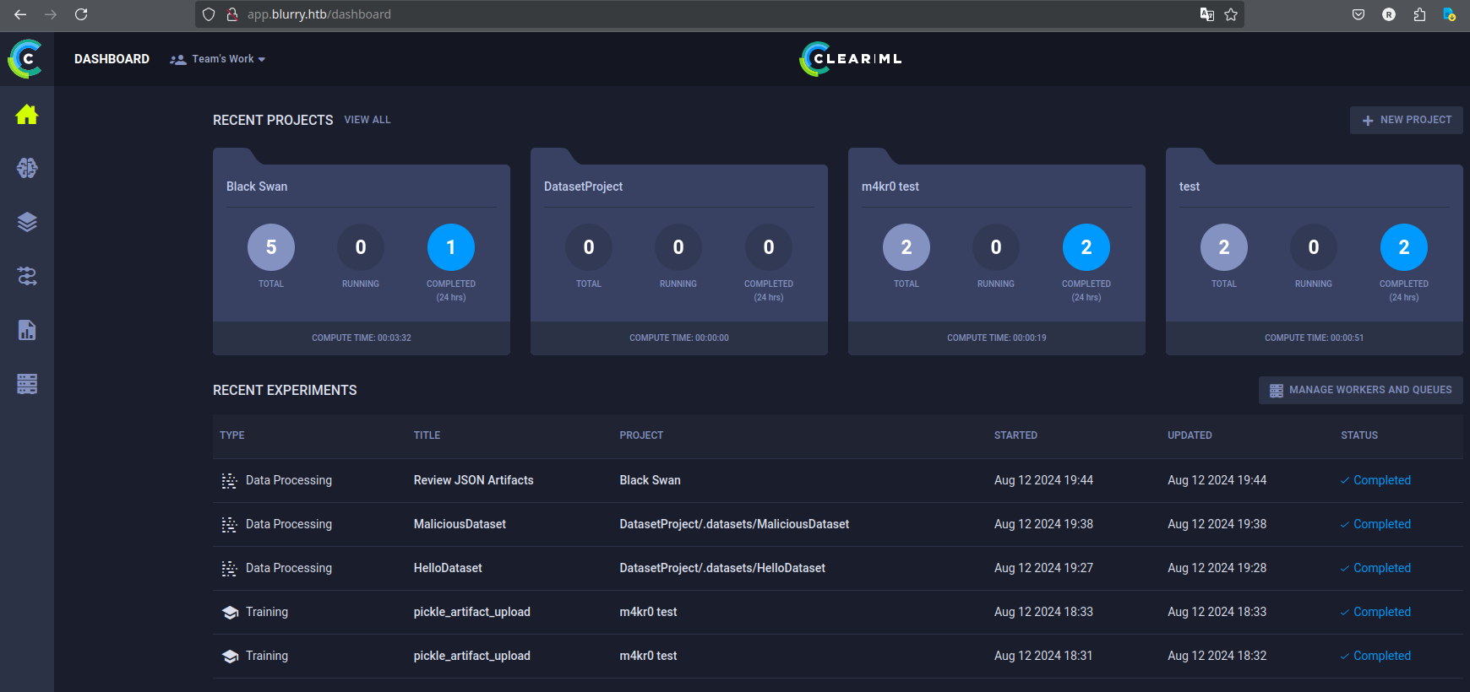
Task: Click the rightmost colorful extension icon
Action: 1449,14
